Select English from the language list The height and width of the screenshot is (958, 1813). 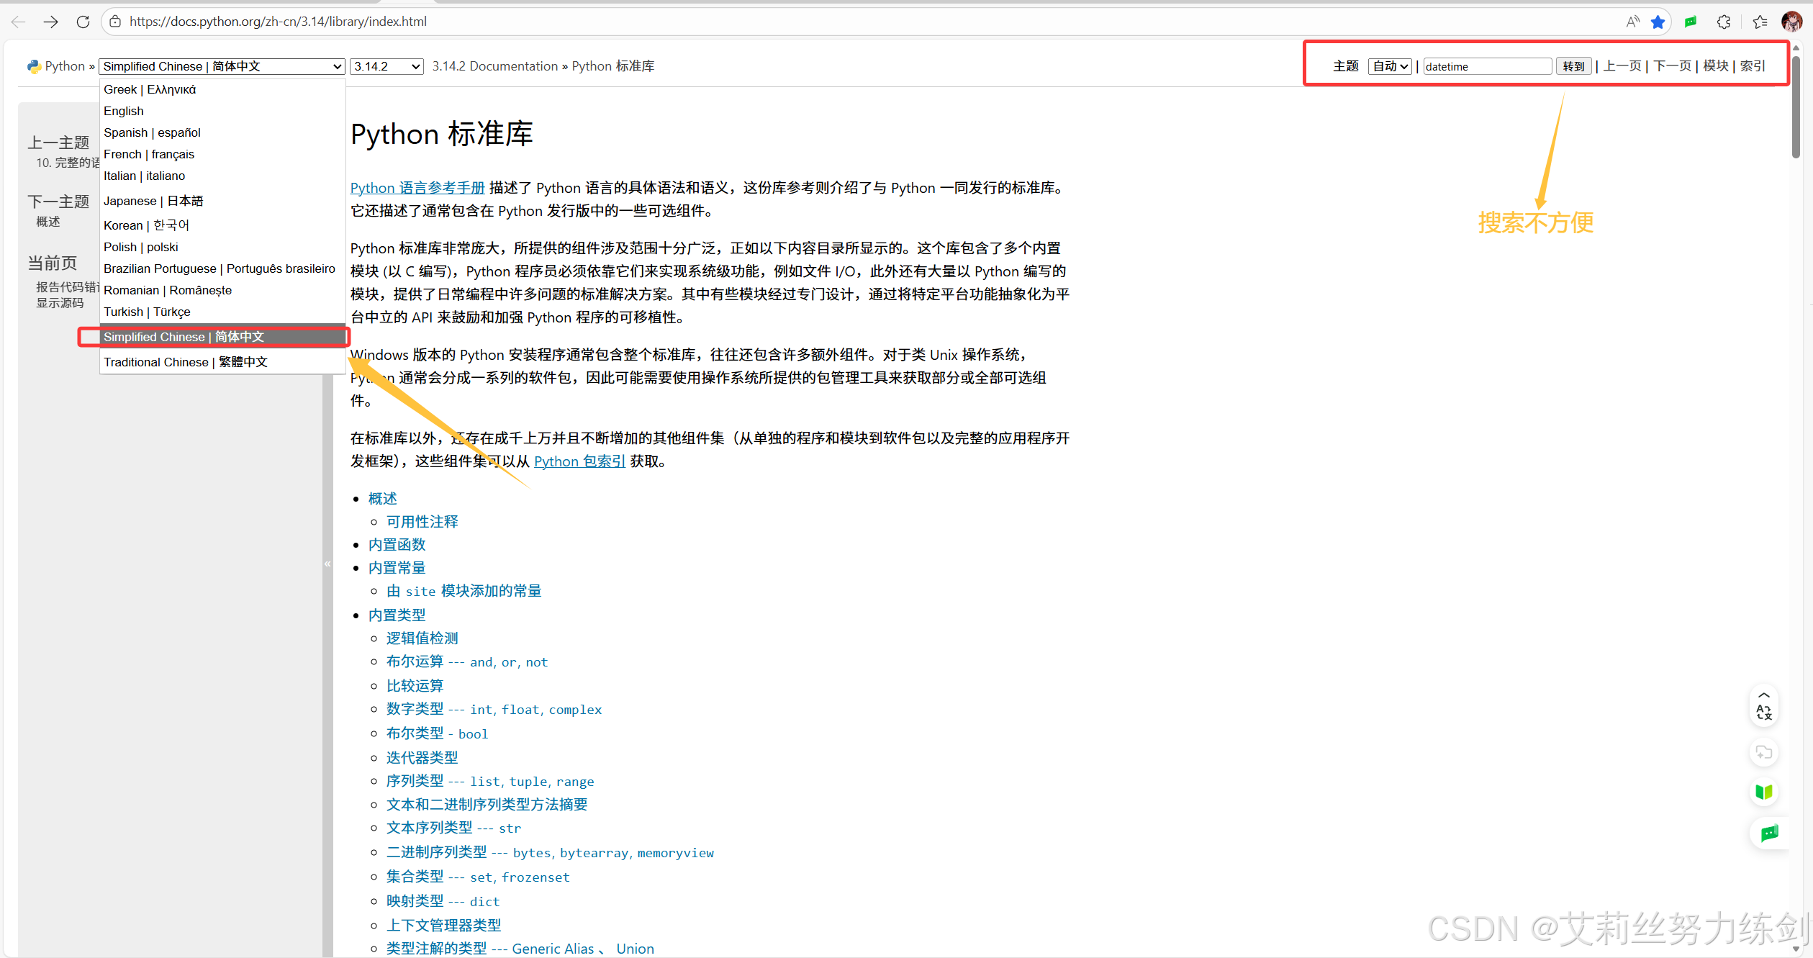pos(124,111)
